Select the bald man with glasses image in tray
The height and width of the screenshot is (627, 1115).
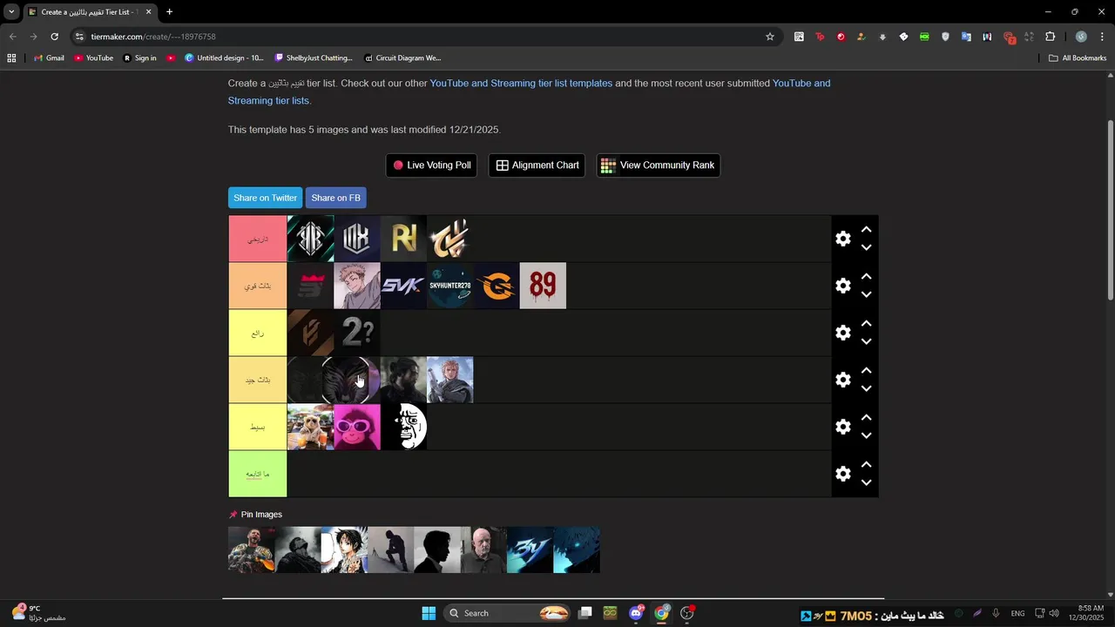tap(483, 549)
